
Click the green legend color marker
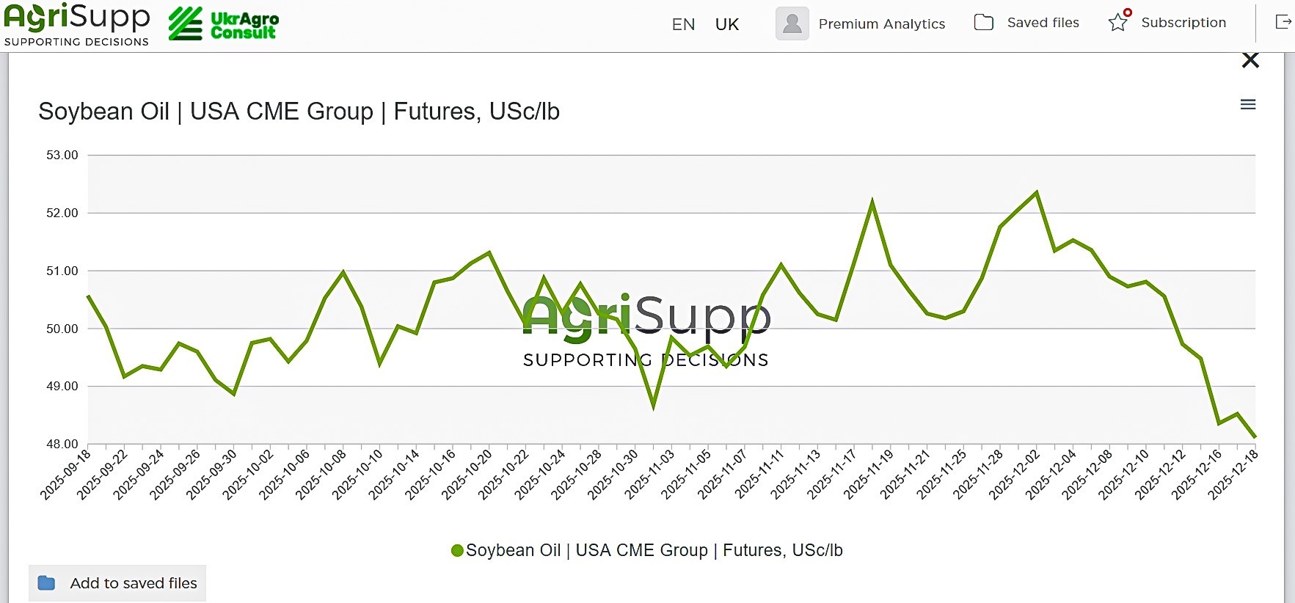click(x=457, y=550)
